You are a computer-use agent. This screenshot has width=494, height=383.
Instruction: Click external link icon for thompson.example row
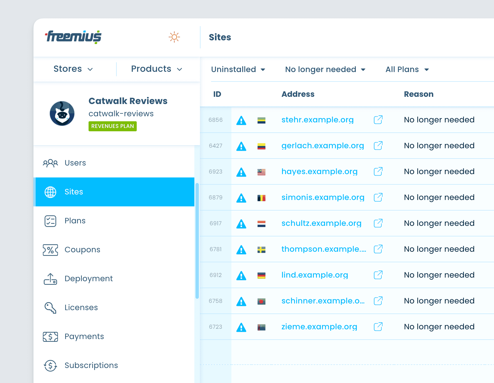tap(378, 249)
